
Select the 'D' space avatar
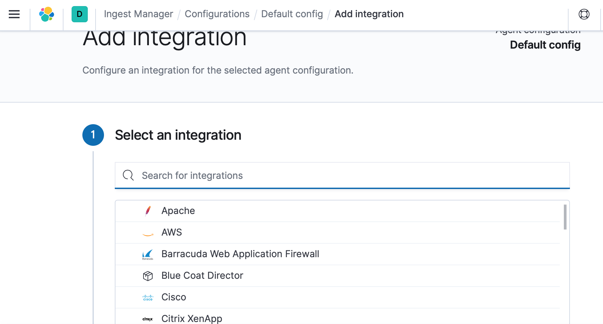coord(79,14)
